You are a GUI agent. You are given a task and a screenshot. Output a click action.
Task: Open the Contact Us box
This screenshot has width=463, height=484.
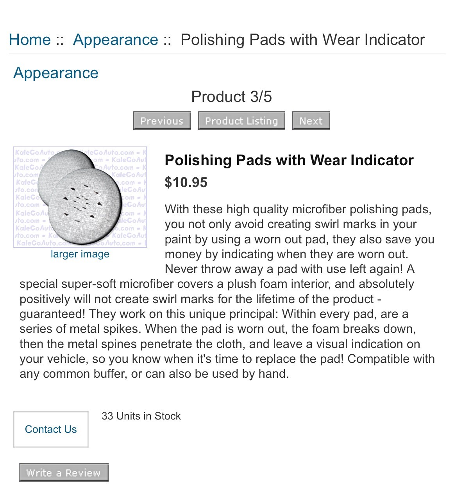point(51,429)
